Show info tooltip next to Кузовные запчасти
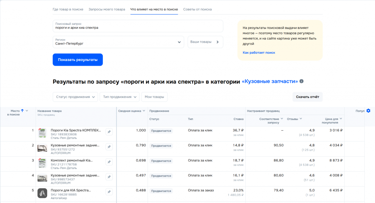 click(x=302, y=82)
